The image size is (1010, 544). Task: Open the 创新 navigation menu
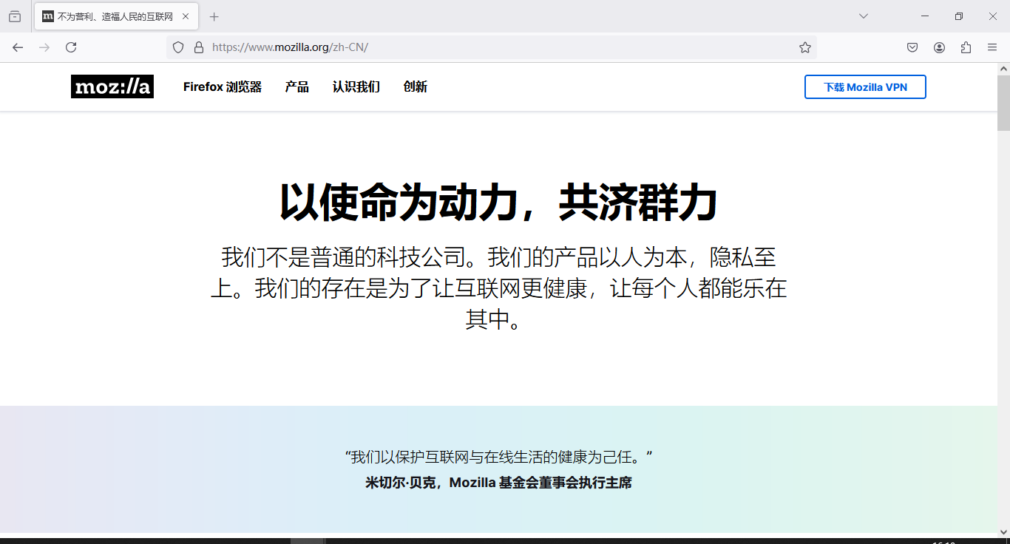pyautogui.click(x=416, y=87)
